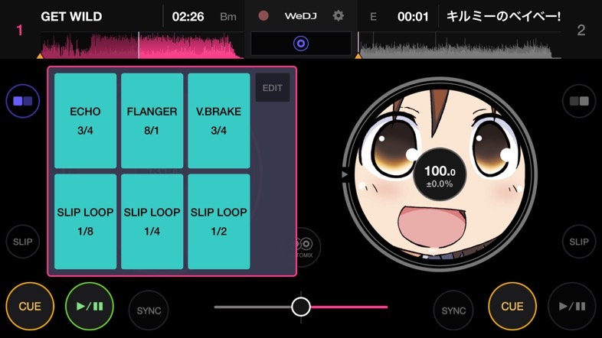Start deck 2 with its play/pause button
Viewport: 602px width, 338px height.
click(572, 306)
